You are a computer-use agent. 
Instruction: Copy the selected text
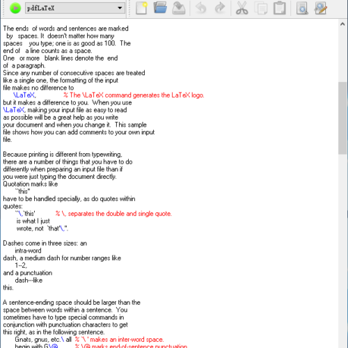[x=261, y=8]
